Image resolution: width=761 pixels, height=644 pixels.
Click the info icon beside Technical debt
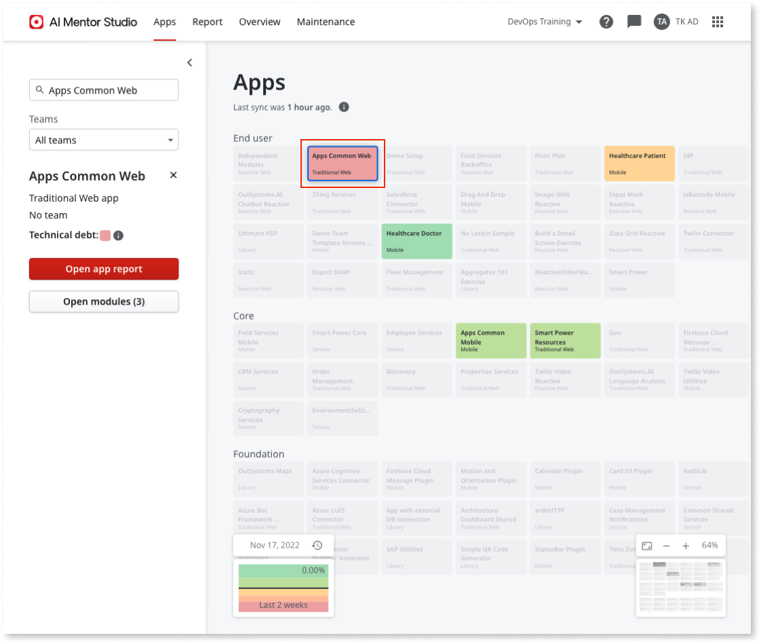[x=118, y=235]
